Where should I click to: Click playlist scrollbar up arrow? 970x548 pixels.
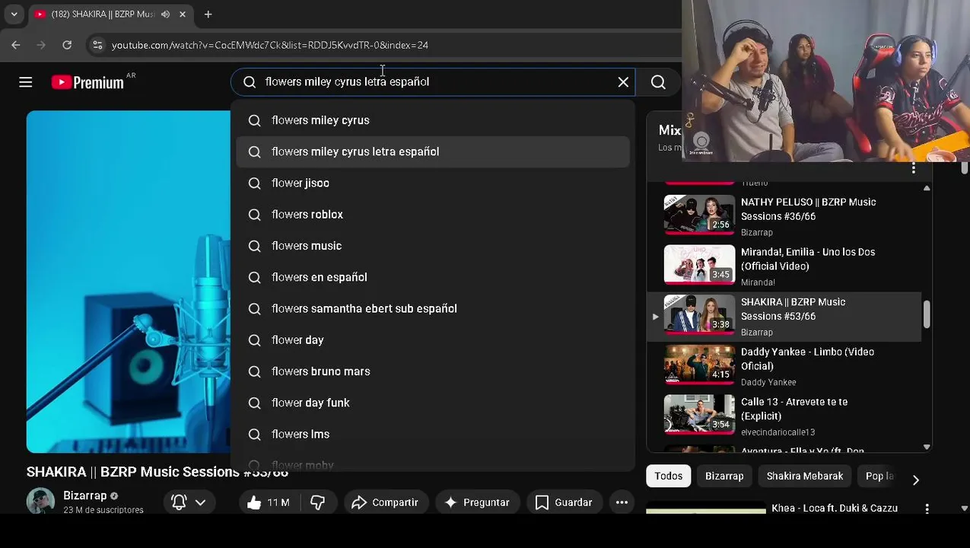(927, 188)
